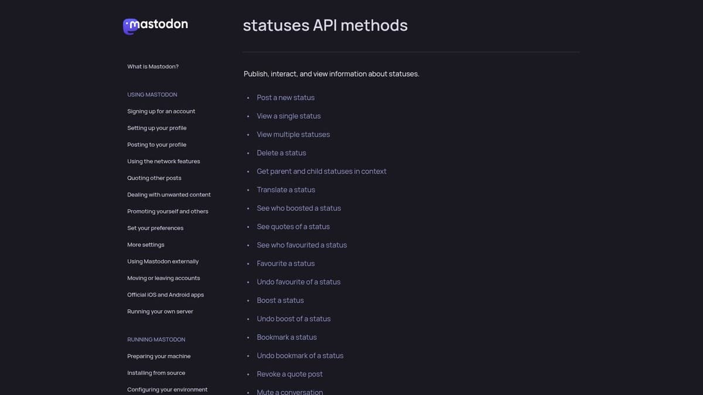Open 'More settings' sidebar page

pyautogui.click(x=146, y=245)
